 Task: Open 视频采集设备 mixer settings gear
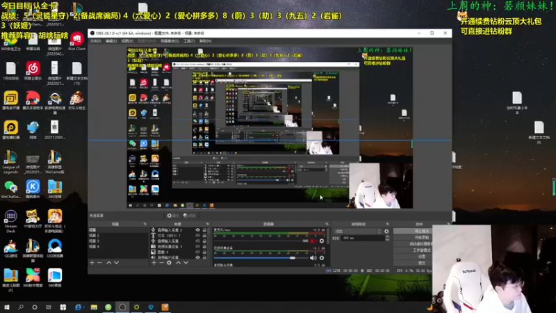tap(322, 258)
